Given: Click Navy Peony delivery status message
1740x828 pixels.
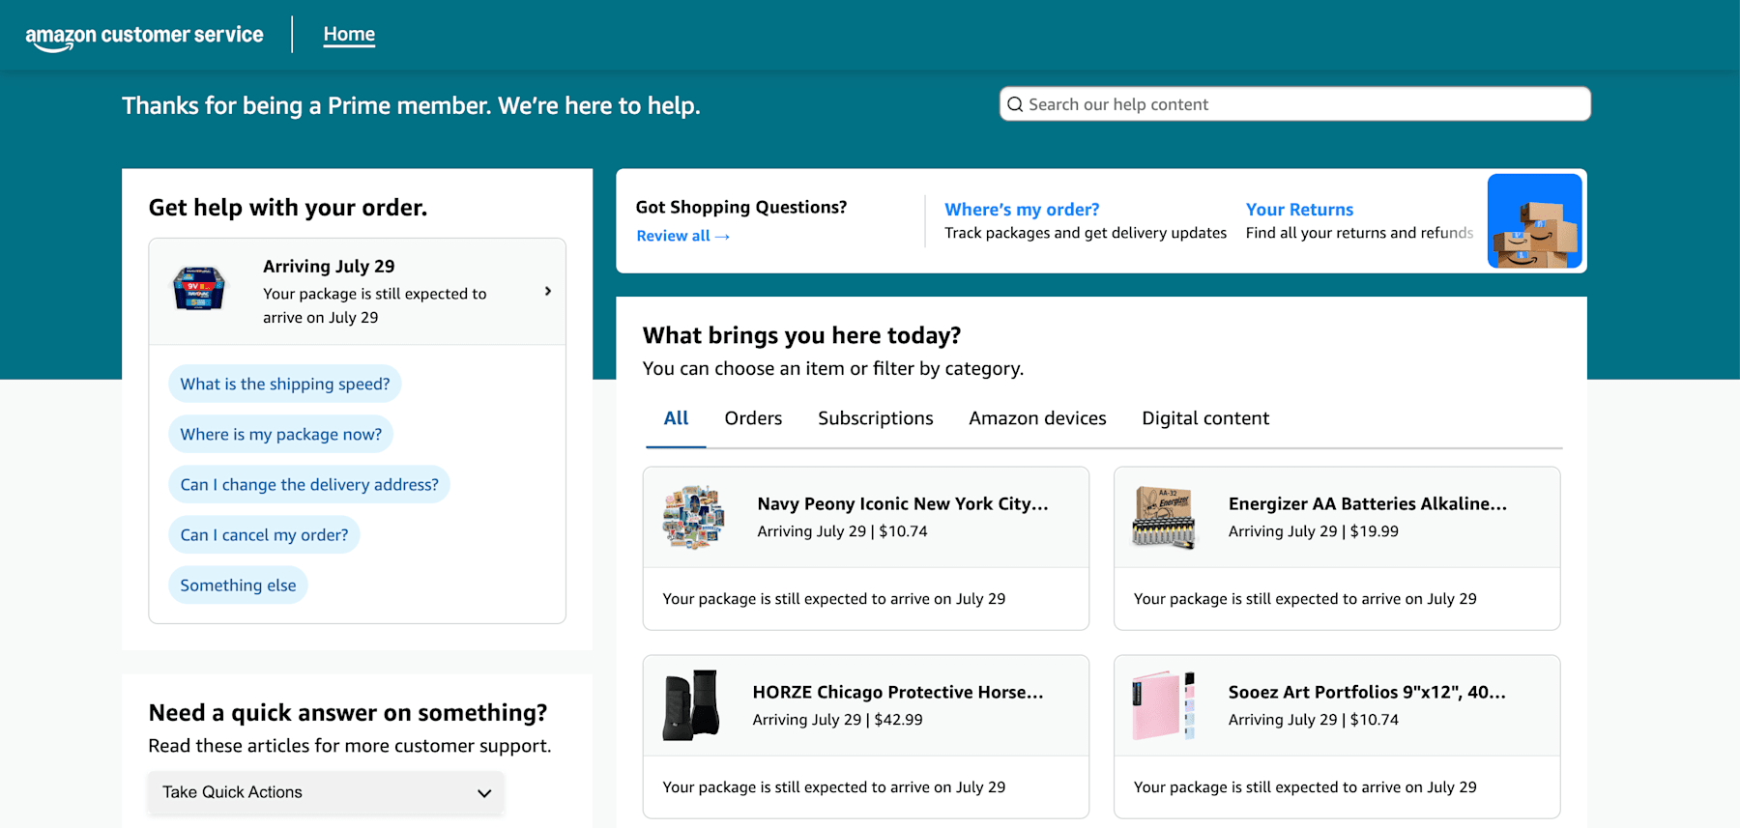Looking at the screenshot, I should point(834,599).
